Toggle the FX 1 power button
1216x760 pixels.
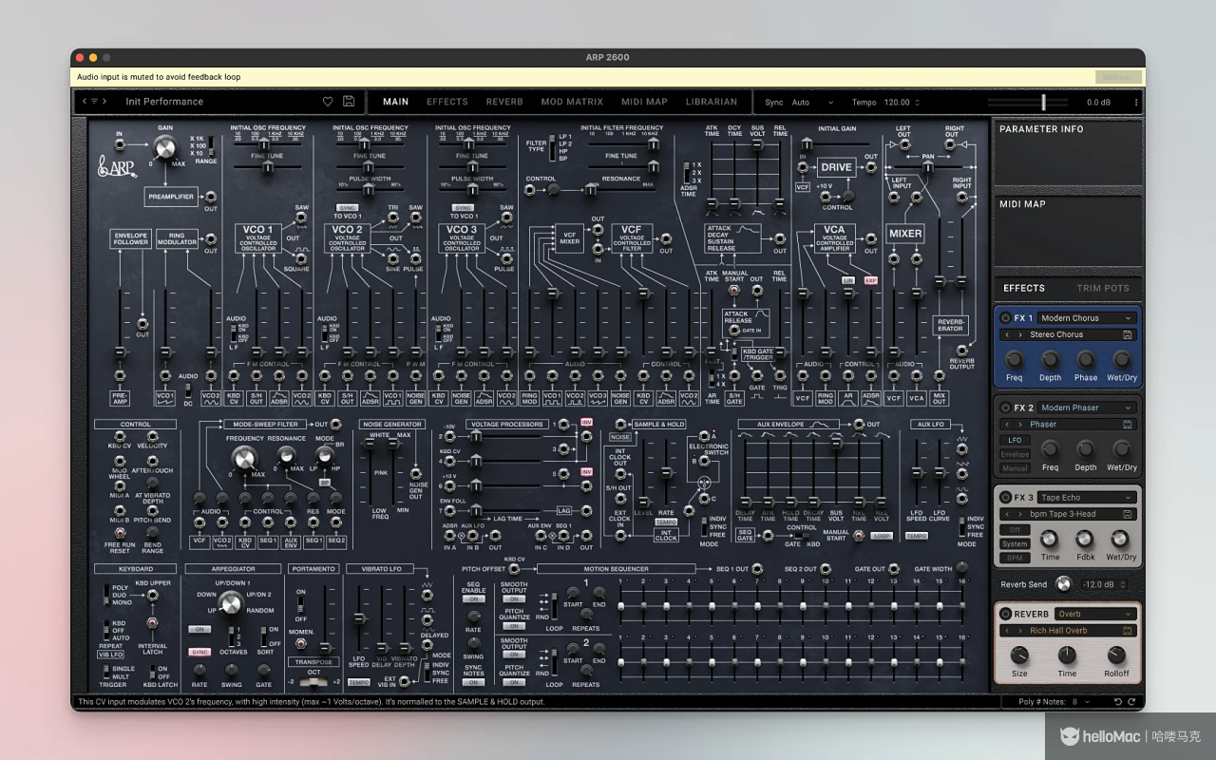coord(1005,318)
